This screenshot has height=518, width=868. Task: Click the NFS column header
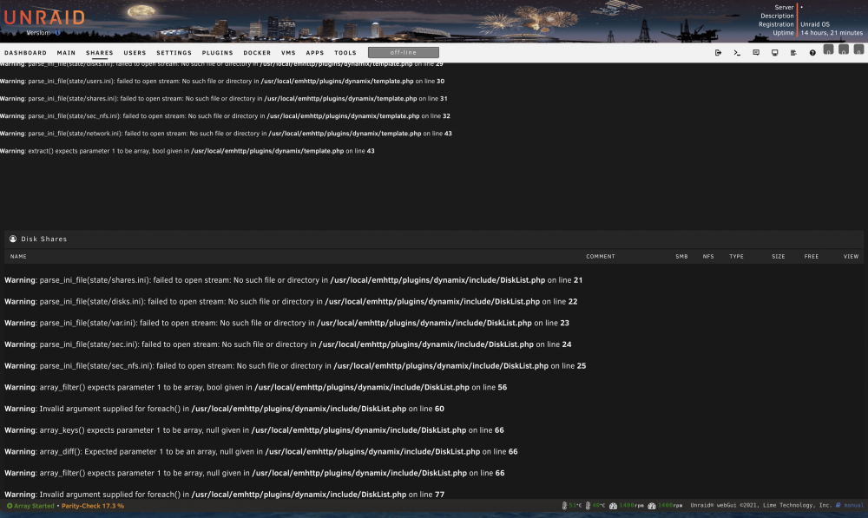[708, 256]
